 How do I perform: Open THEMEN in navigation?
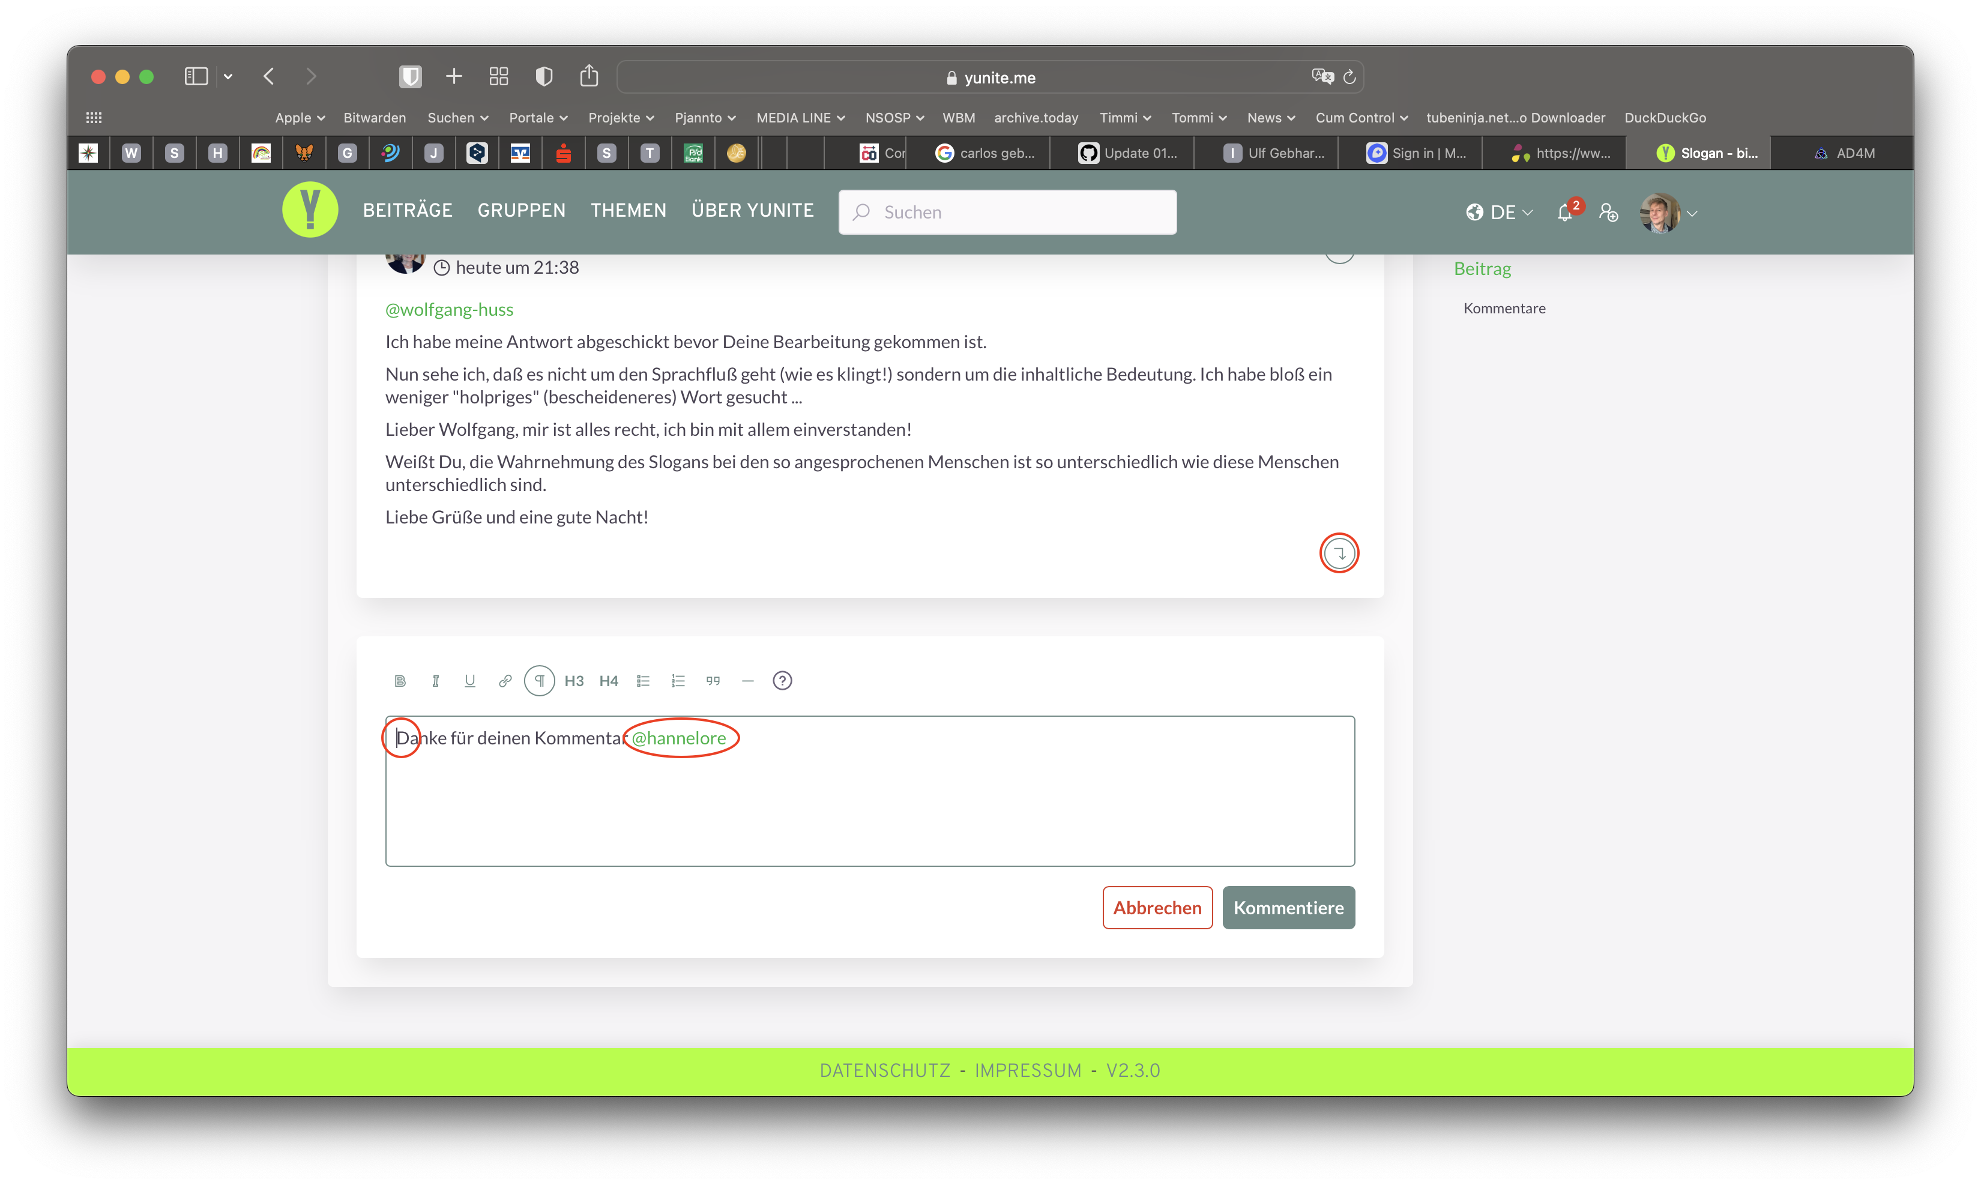click(x=629, y=210)
